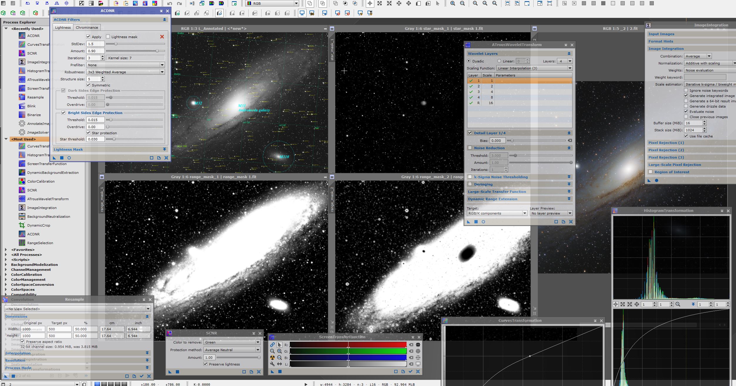Viewport: 736px width, 386px height.
Task: Select Linear radio button in Wavelet Layers
Action: click(x=499, y=61)
